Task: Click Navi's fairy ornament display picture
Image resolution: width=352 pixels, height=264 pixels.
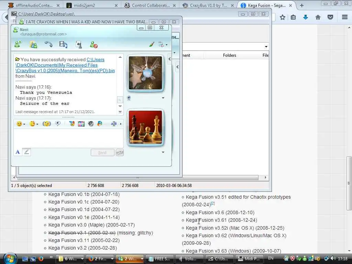Action: coord(145,73)
